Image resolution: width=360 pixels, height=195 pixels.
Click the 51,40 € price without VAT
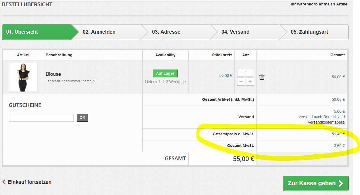[338, 134]
